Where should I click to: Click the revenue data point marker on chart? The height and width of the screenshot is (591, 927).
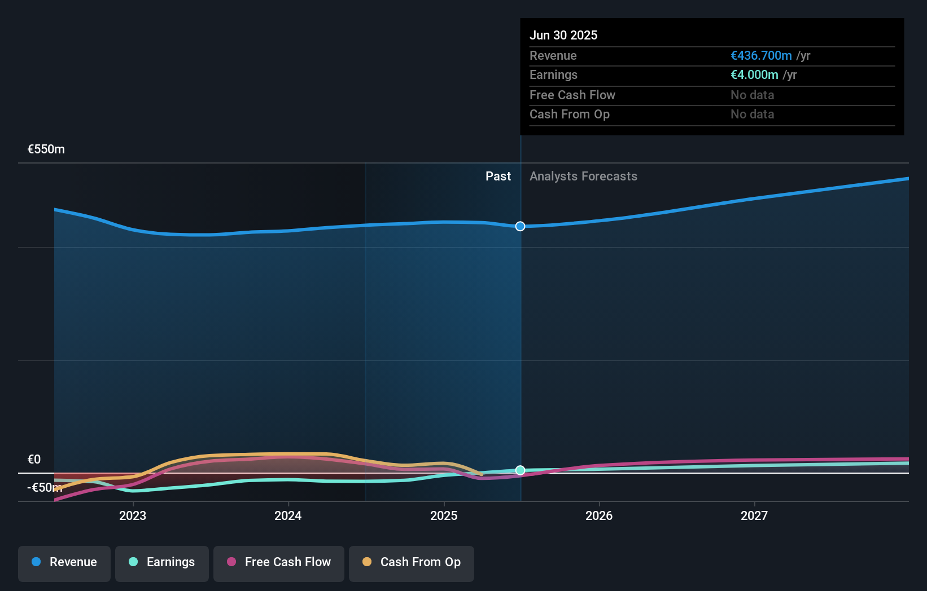pos(520,226)
